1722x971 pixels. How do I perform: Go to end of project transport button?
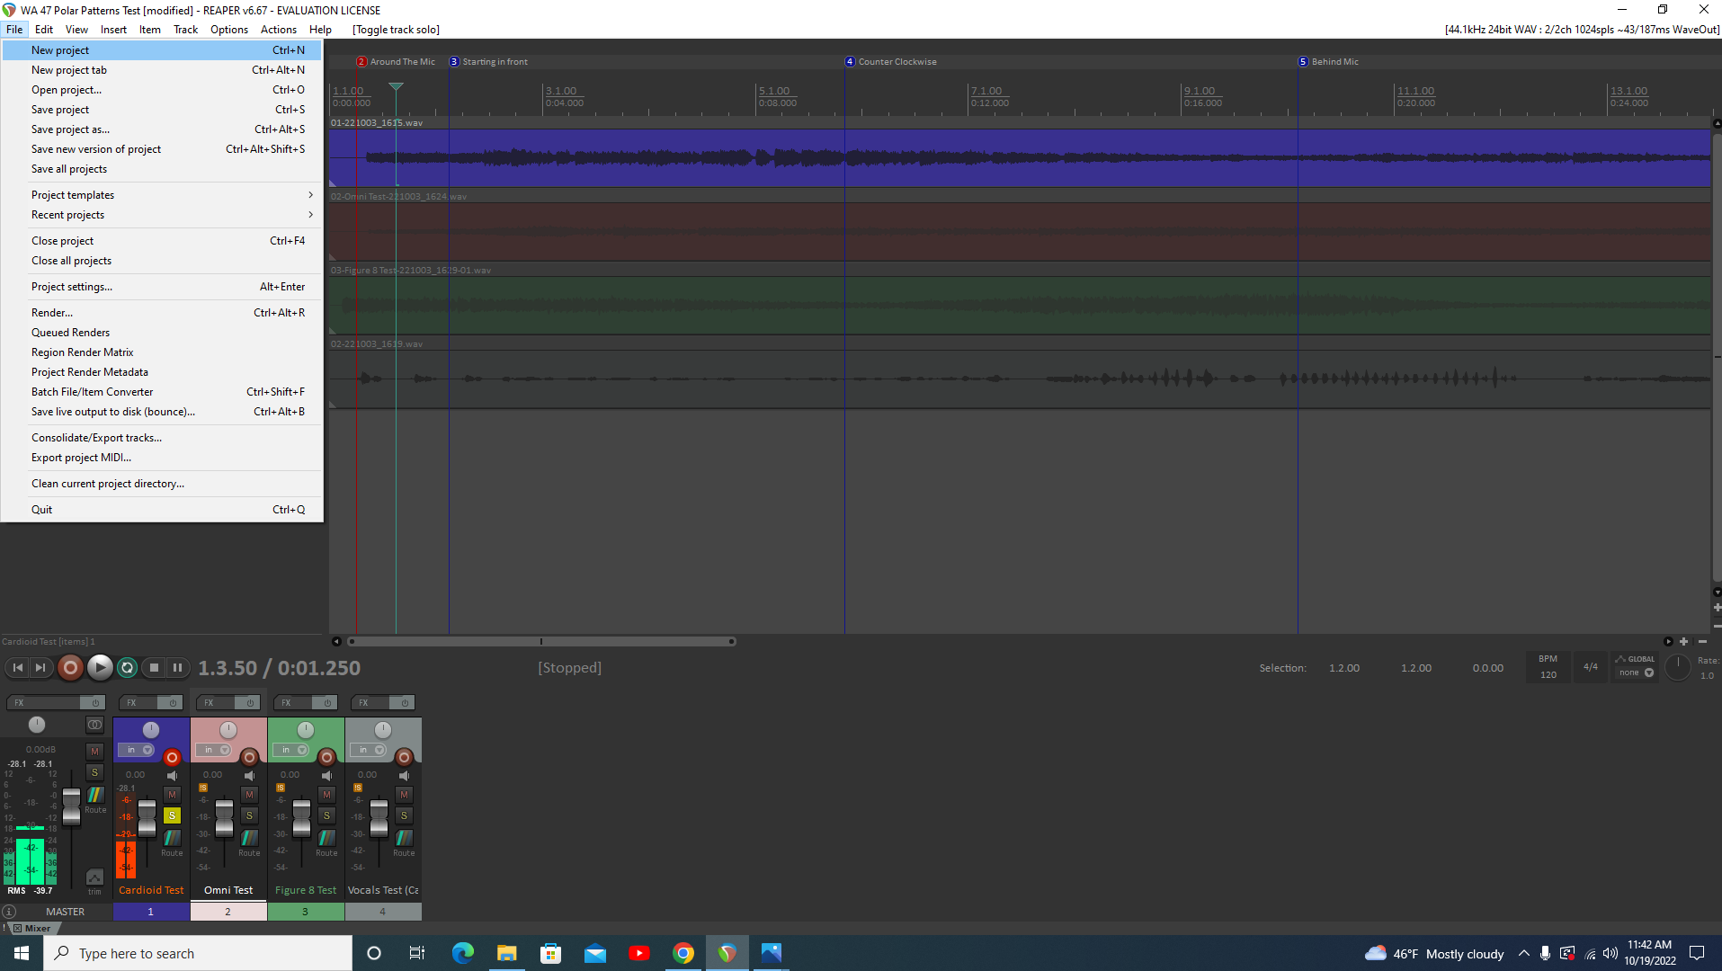click(x=40, y=667)
